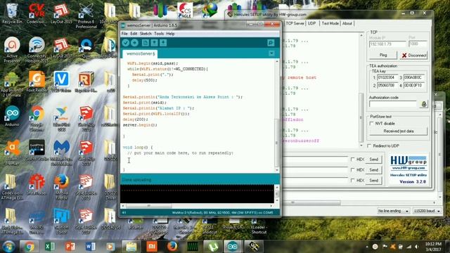450x253 pixels.
Task: Open the Tools menu in Arduino
Action: coord(159,34)
